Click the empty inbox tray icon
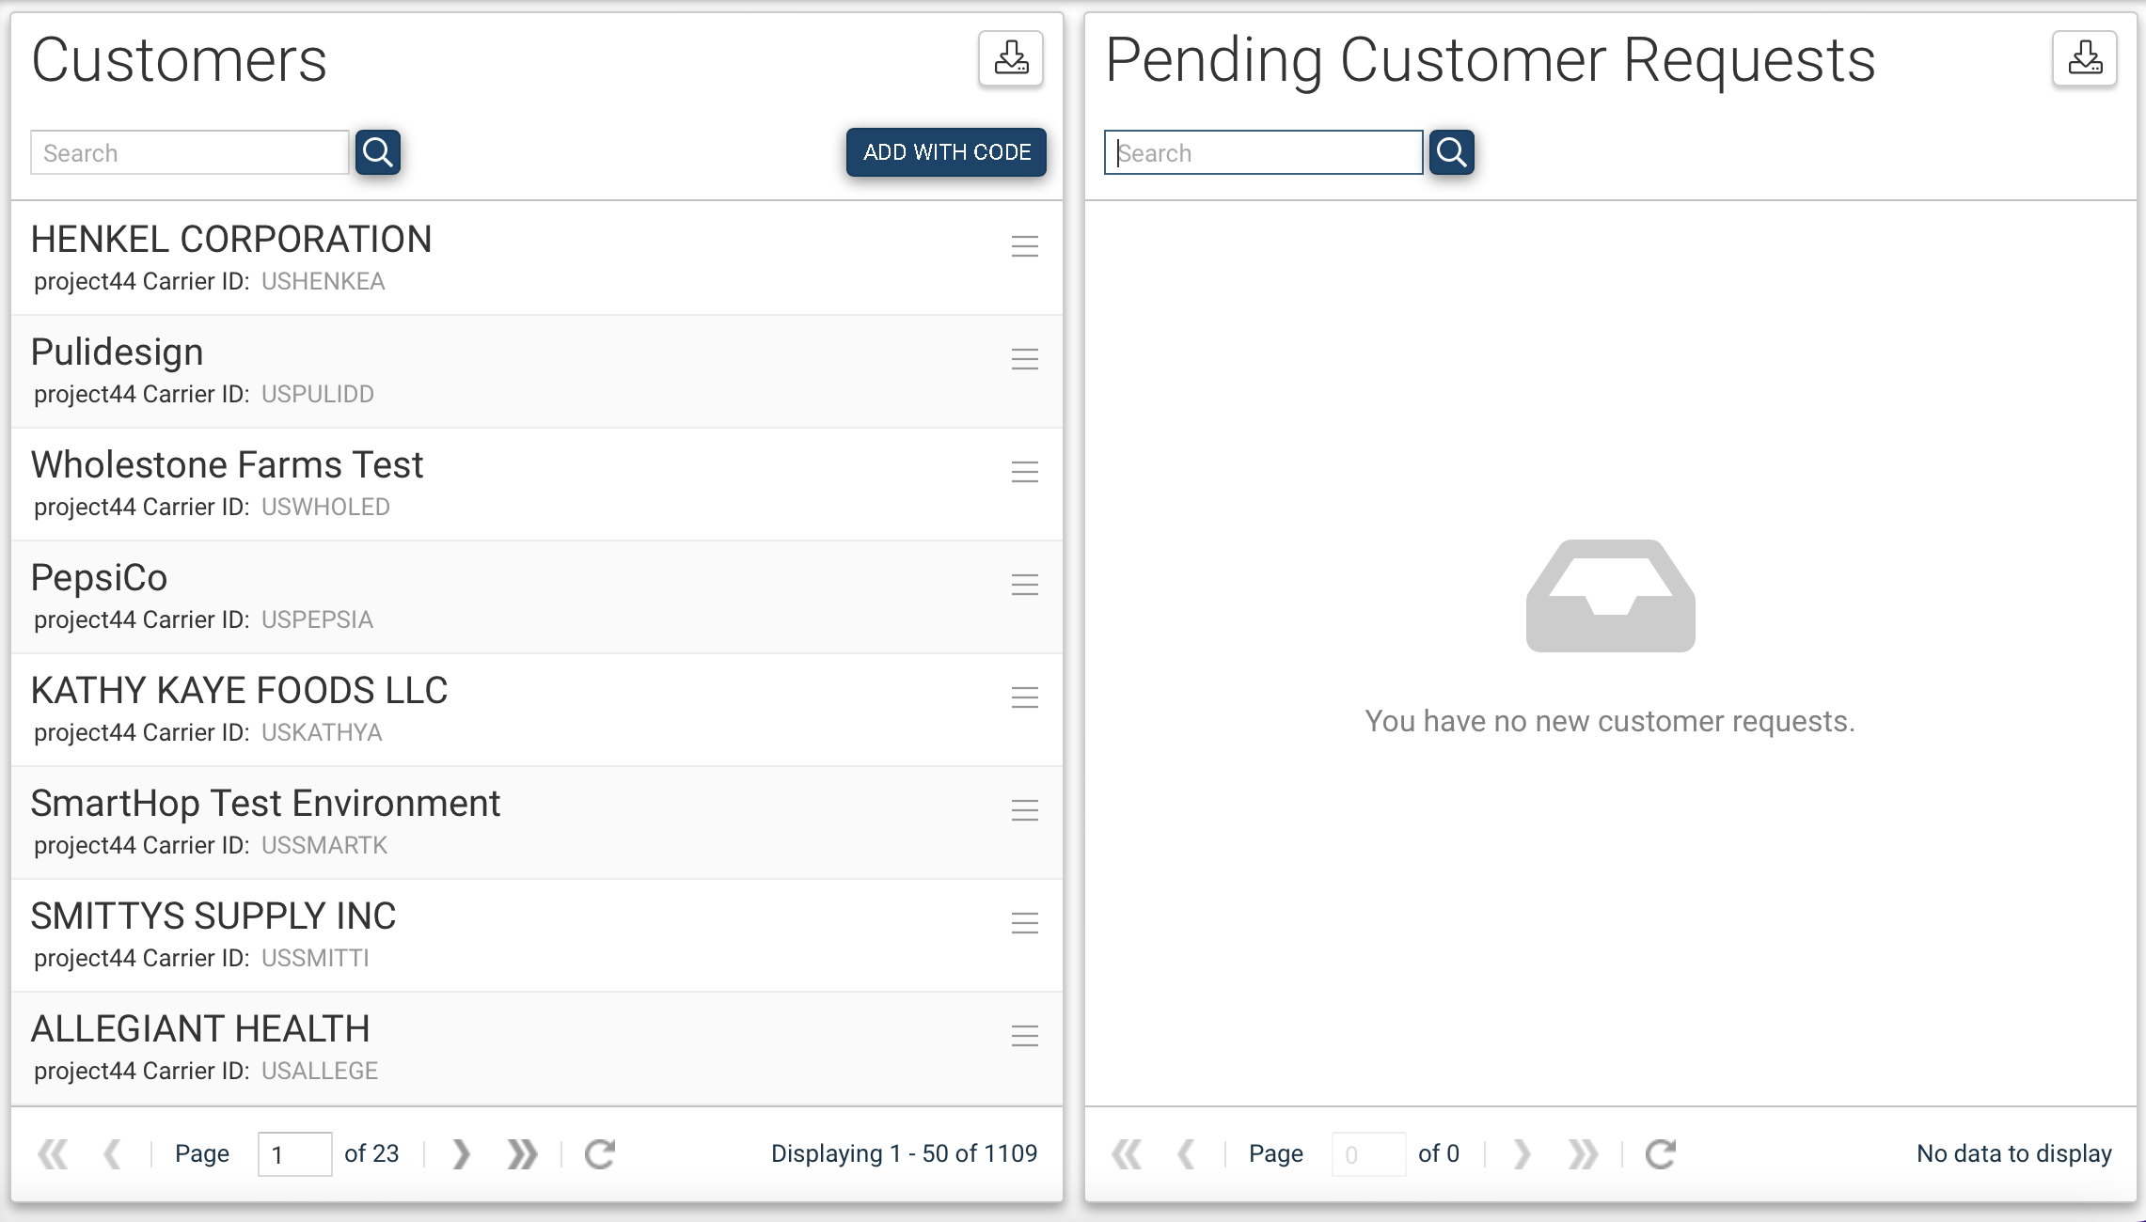The height and width of the screenshot is (1222, 2146). tap(1610, 596)
